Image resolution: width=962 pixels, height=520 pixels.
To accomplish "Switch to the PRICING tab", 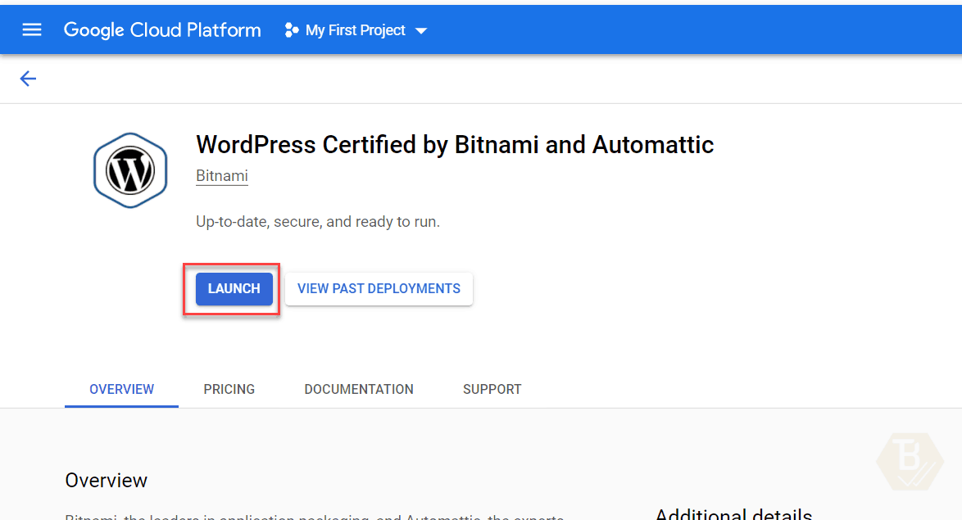I will click(x=229, y=389).
